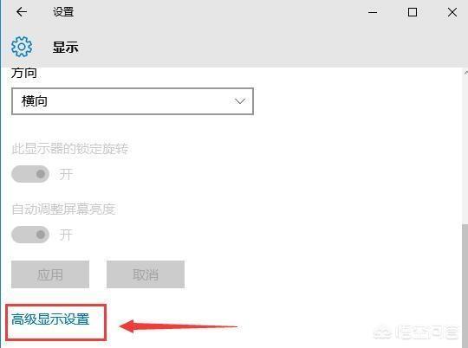Image resolution: width=468 pixels, height=348 pixels.
Task: Toggle the 自动调整屏幕亮度 switch
Action: coord(30,235)
